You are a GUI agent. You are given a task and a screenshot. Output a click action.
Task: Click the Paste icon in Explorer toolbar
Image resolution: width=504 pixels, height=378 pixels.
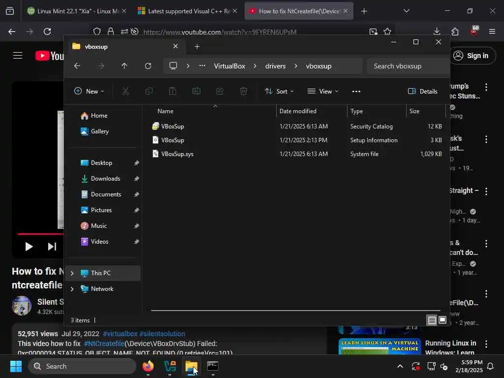(x=173, y=91)
